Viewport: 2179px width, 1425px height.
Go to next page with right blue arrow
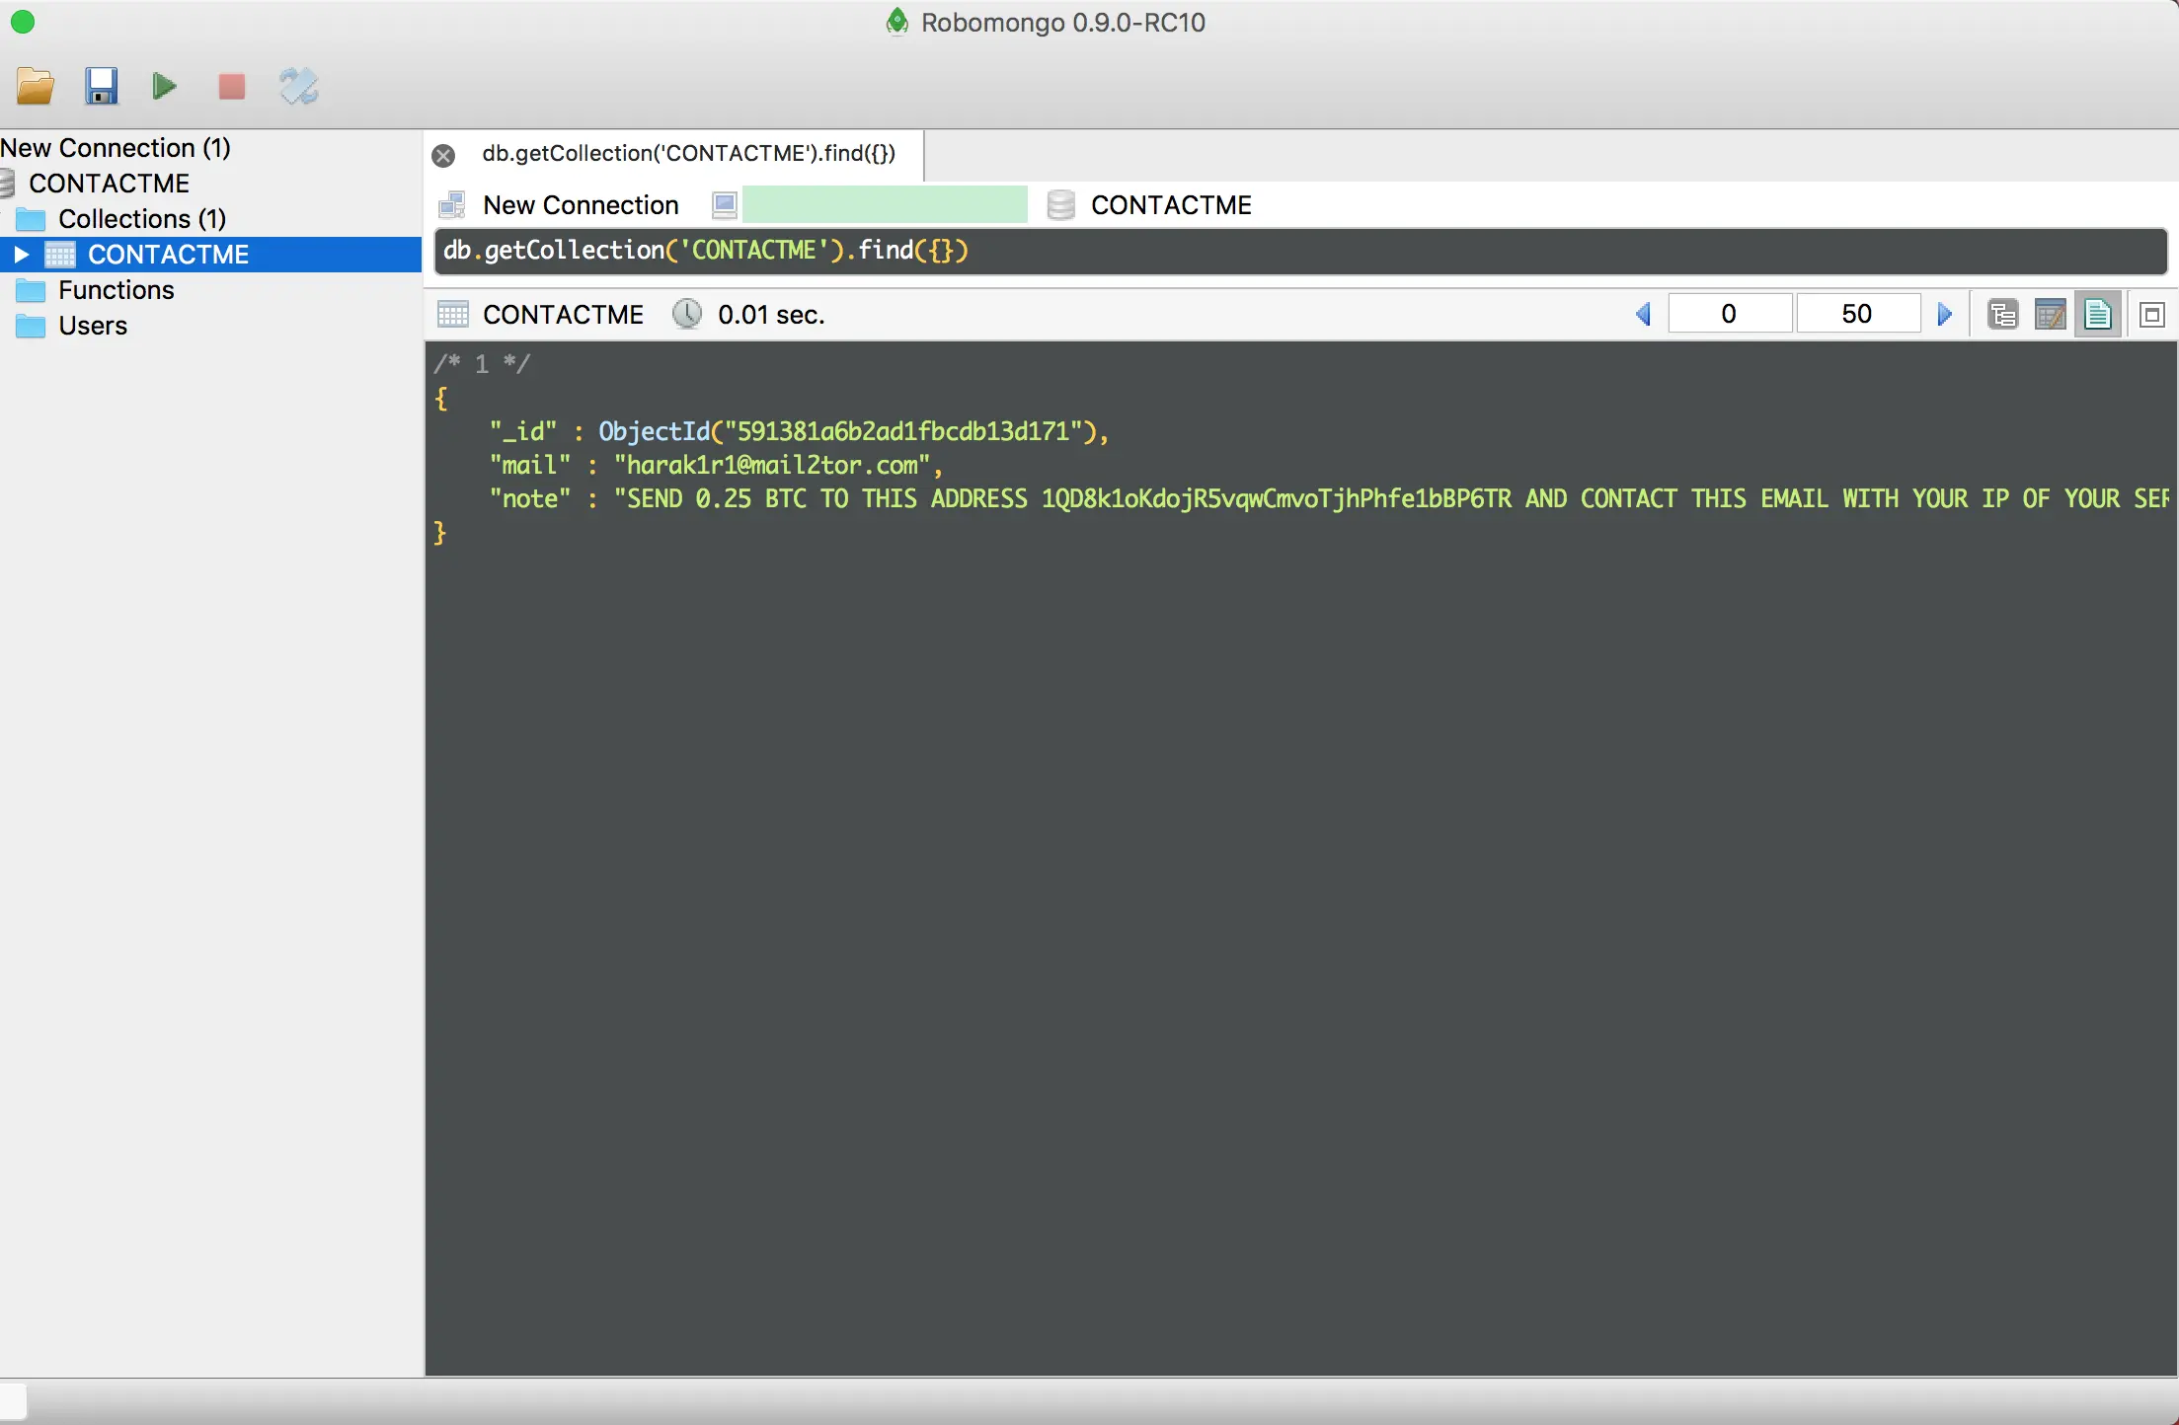[x=1944, y=315]
